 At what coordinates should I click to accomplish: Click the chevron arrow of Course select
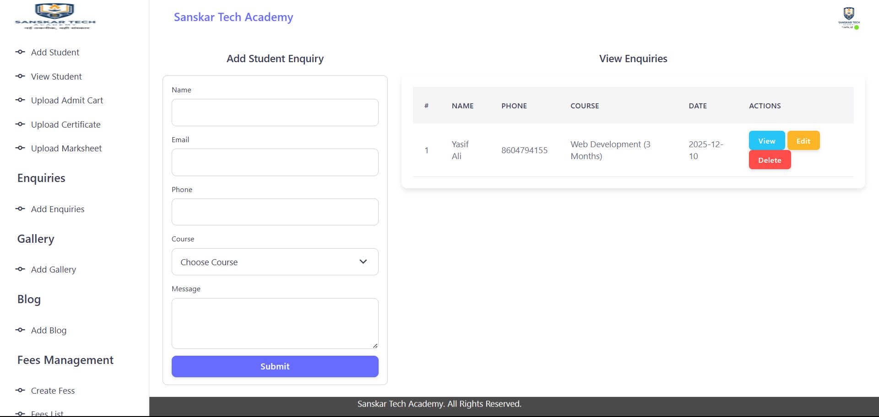[x=363, y=262]
